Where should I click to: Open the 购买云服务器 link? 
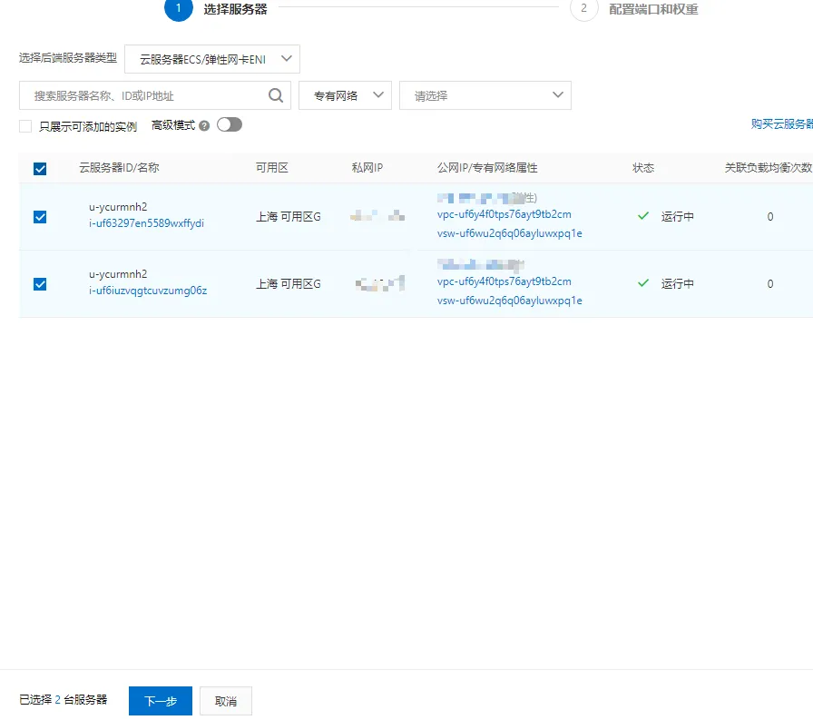tap(782, 124)
